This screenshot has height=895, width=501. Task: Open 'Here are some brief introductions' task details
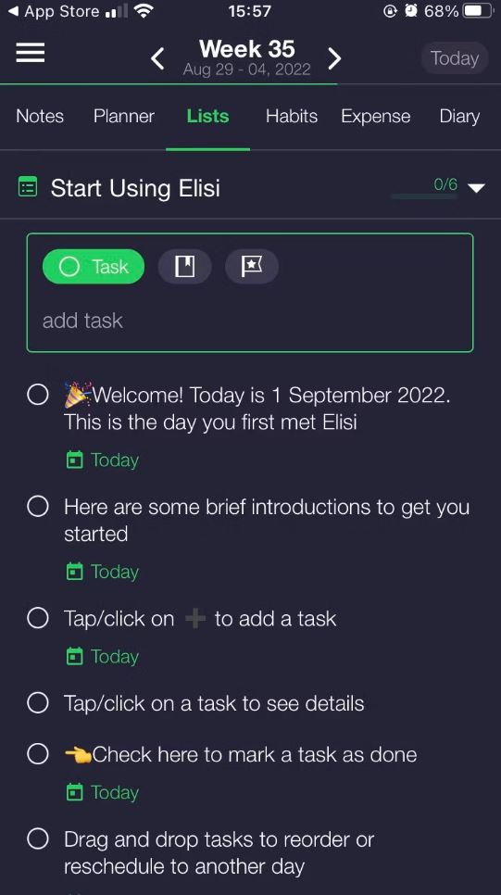point(267,520)
